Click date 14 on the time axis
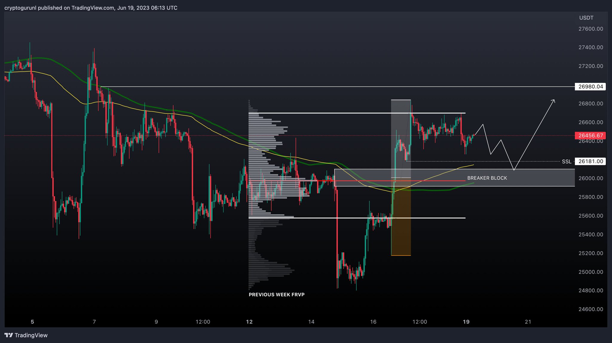Screen dimensions: 612x343 pos(311,322)
